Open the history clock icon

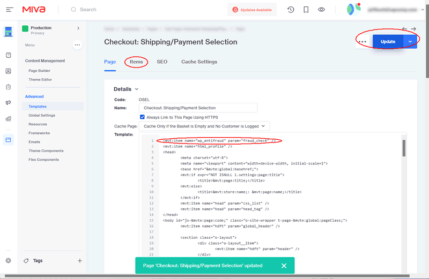tap(291, 10)
